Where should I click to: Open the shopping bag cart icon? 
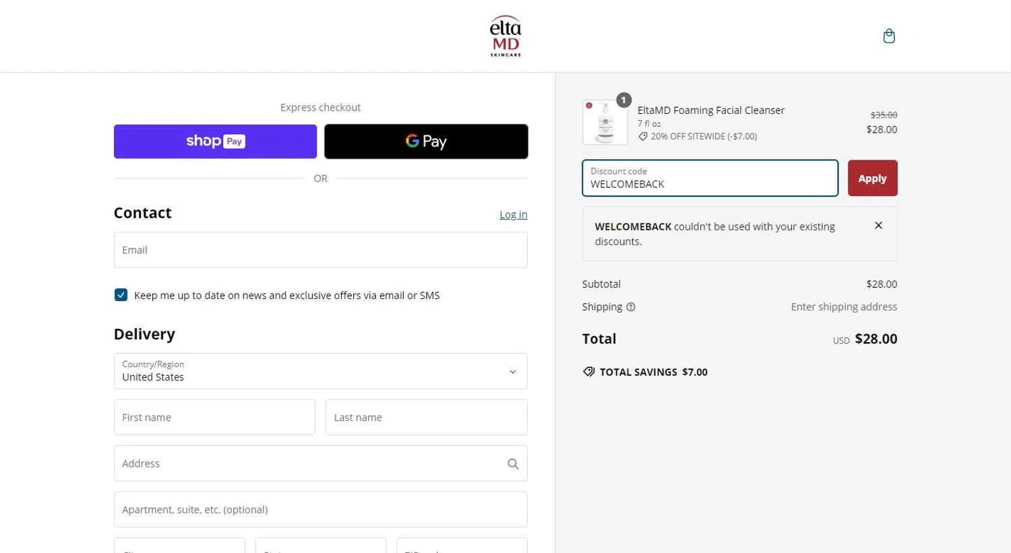[889, 36]
